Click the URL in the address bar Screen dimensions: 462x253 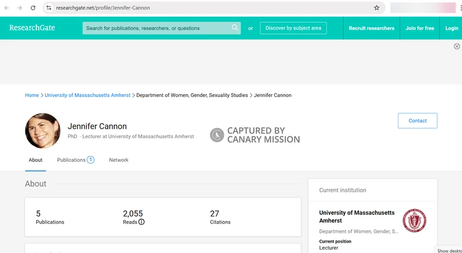pyautogui.click(x=103, y=8)
